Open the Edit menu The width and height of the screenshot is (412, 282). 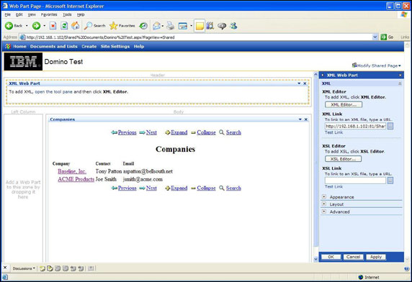pos(19,14)
